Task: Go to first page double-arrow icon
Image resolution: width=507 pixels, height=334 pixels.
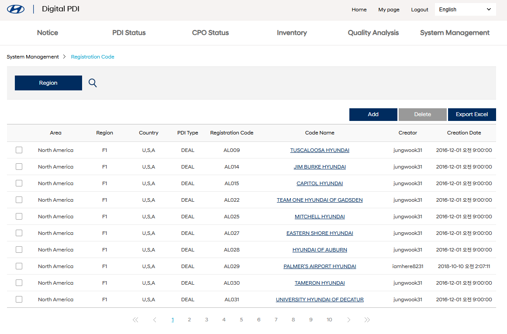Action: [x=135, y=320]
